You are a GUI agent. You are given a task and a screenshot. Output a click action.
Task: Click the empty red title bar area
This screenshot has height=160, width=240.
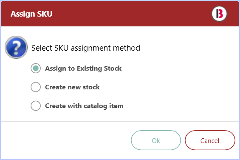point(132,14)
